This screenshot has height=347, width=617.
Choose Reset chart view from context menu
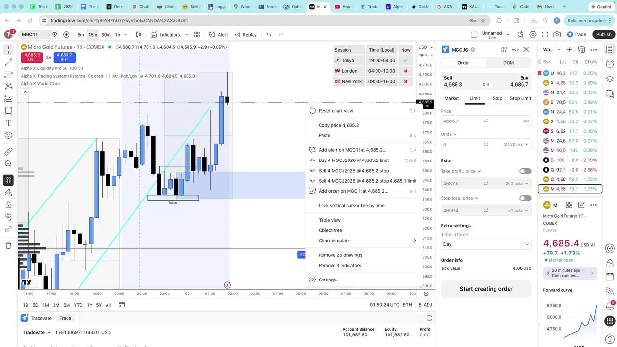click(x=363, y=111)
